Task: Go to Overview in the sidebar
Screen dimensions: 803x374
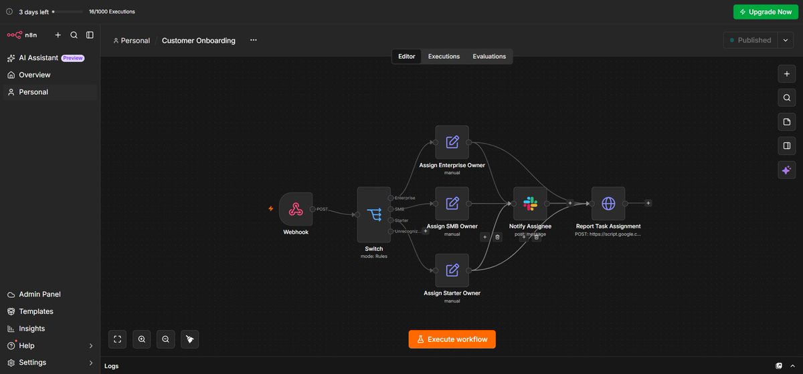Action: click(50, 75)
